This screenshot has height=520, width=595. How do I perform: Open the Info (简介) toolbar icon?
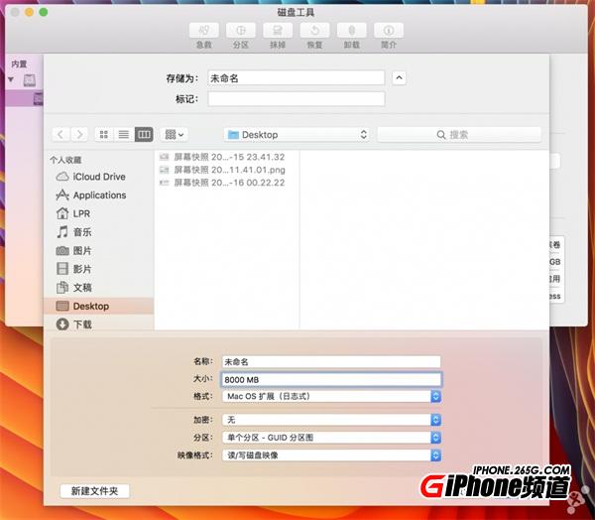[x=389, y=31]
